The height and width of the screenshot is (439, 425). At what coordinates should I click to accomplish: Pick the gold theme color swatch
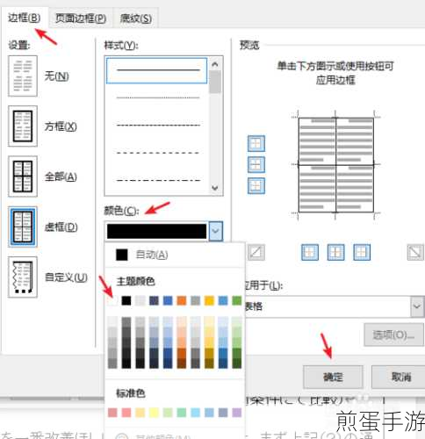tap(209, 300)
